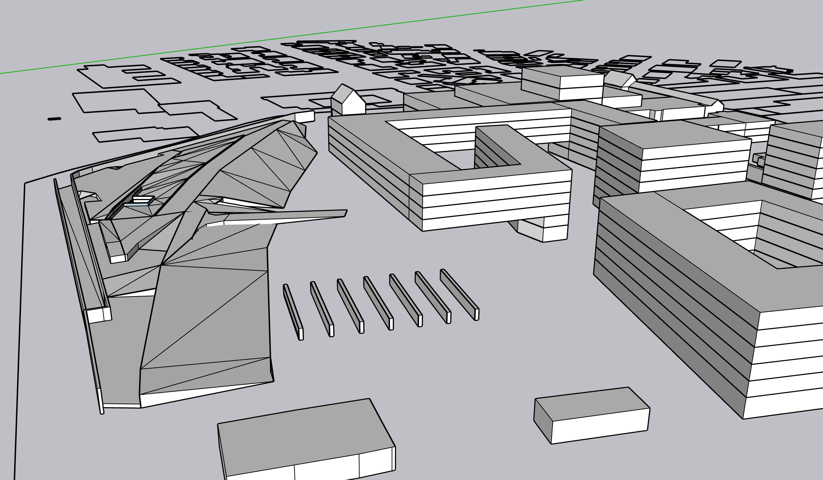823x480 pixels.
Task: Click the green axis line
Action: click(281, 39)
